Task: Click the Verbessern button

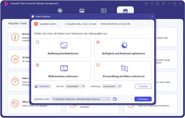Action: point(143,99)
